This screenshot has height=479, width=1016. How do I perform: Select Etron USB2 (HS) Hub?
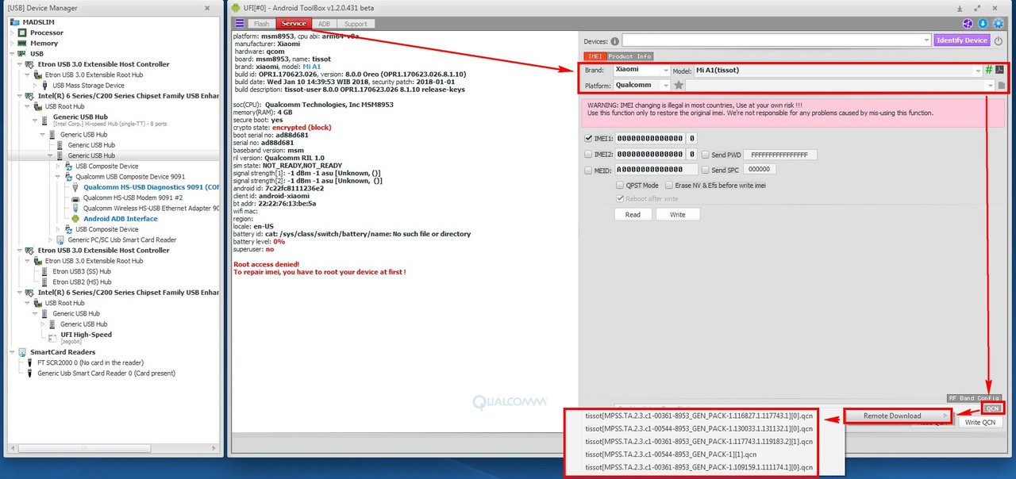[x=82, y=282]
